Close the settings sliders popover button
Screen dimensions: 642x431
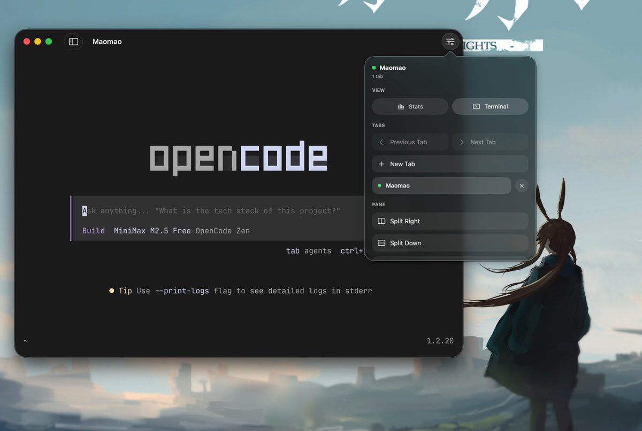click(x=450, y=42)
